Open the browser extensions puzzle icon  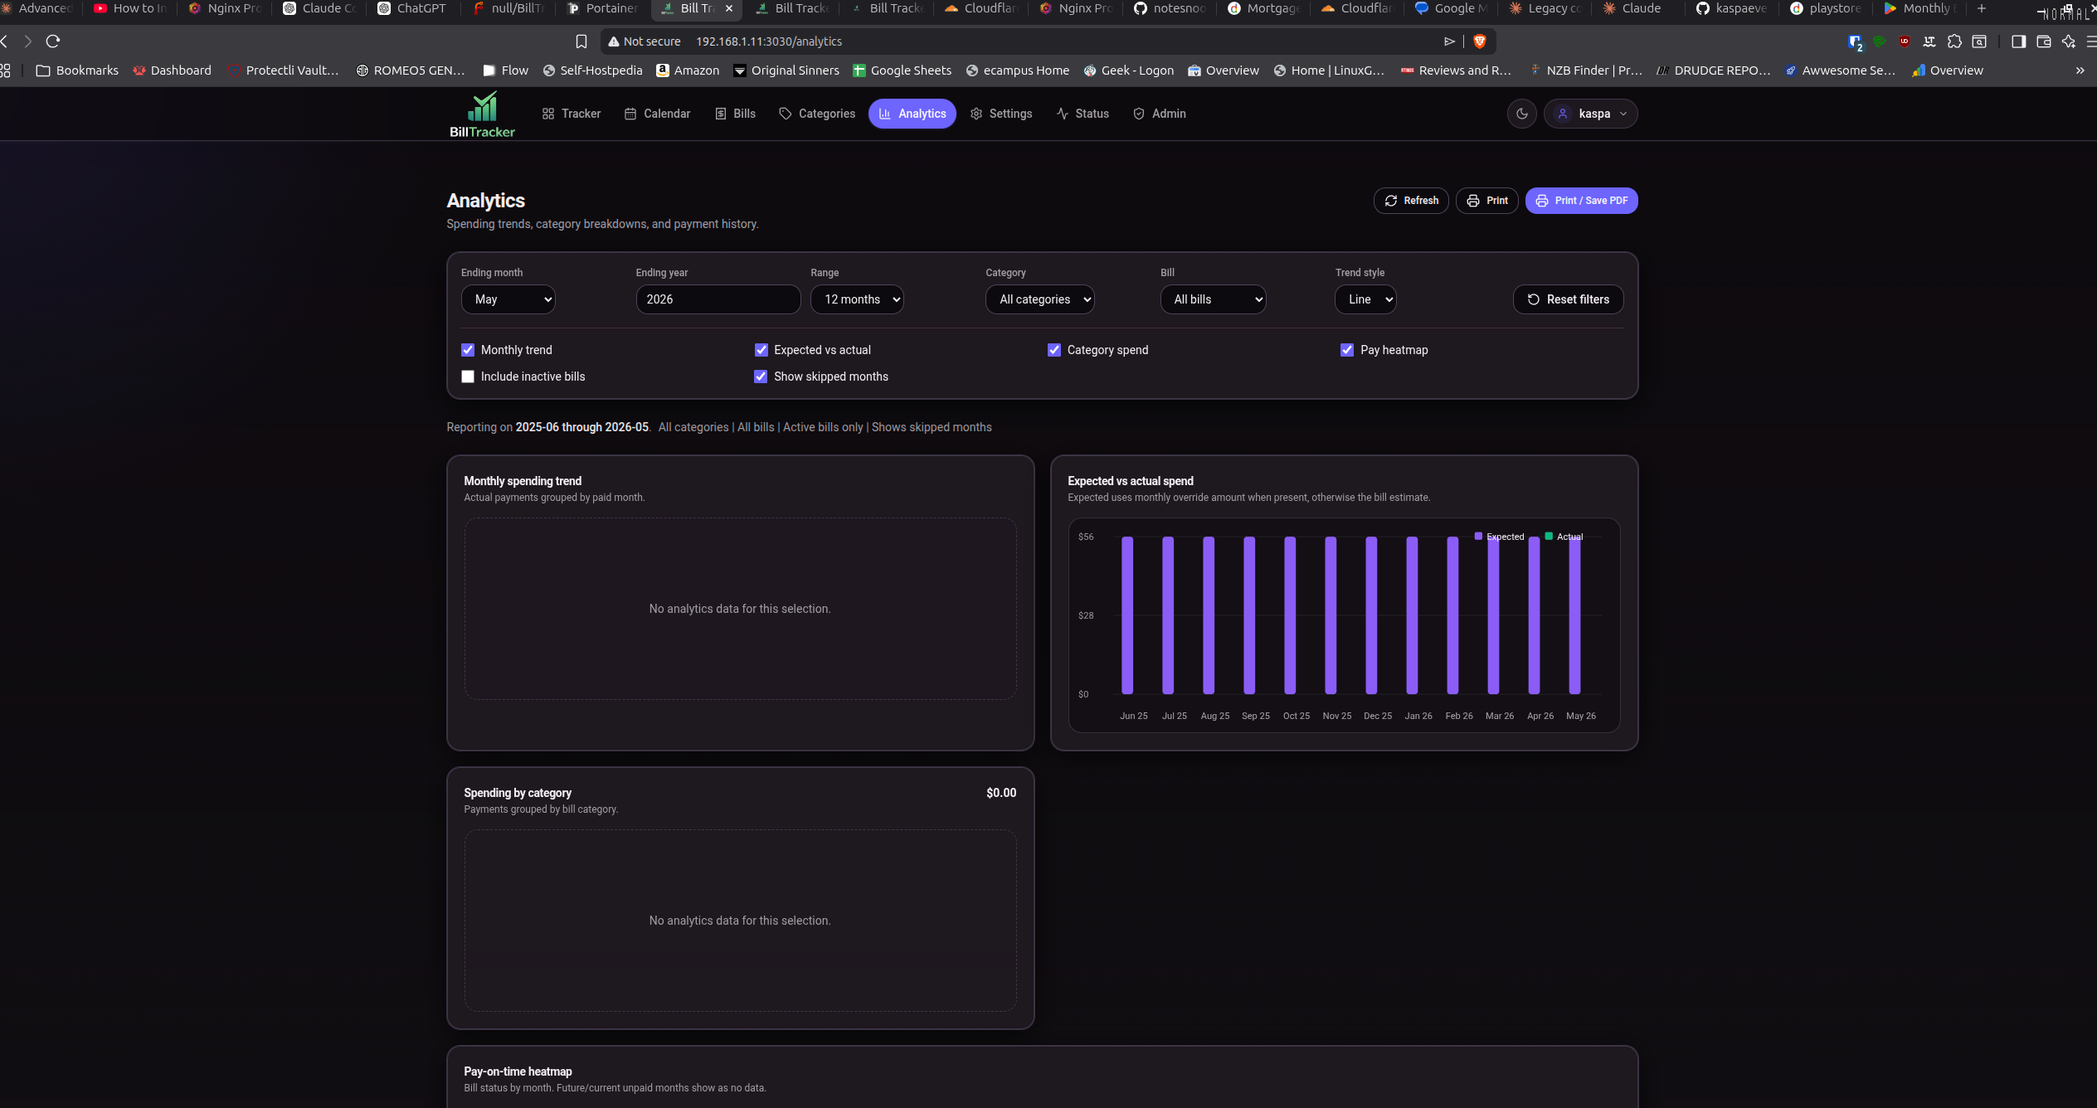point(1954,41)
